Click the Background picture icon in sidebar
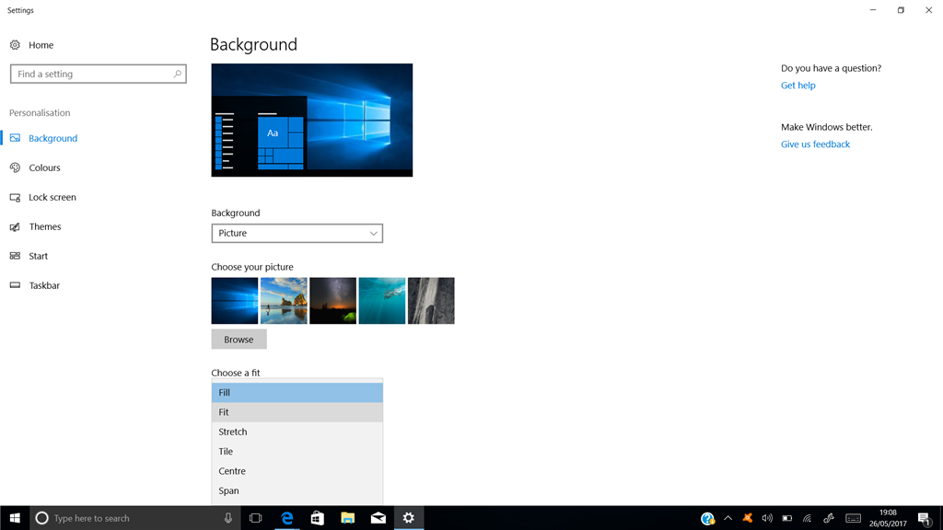943x530 pixels. coord(15,138)
